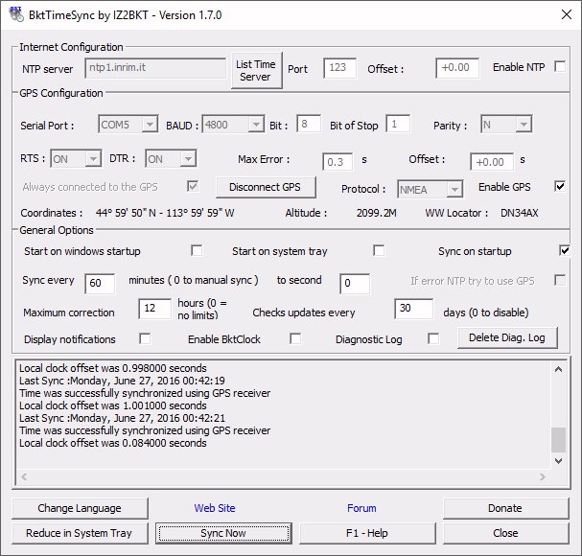Visit the Forum link
Screen dimensions: 582x556
(x=361, y=508)
